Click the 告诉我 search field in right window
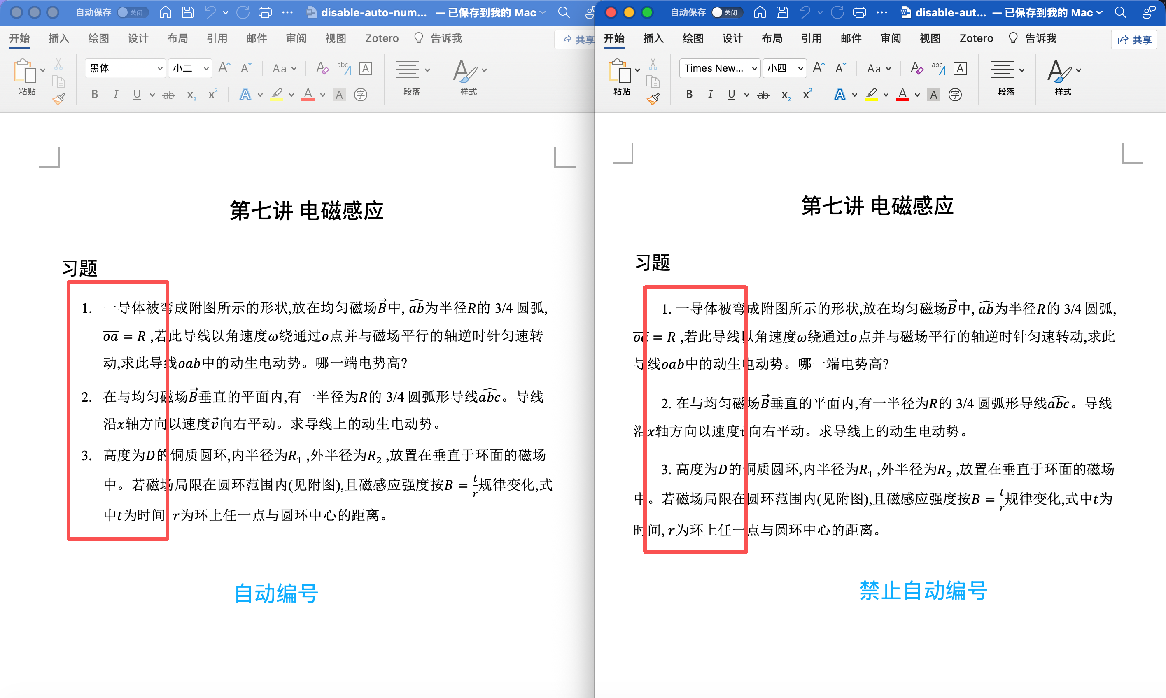This screenshot has height=698, width=1166. click(x=1040, y=39)
